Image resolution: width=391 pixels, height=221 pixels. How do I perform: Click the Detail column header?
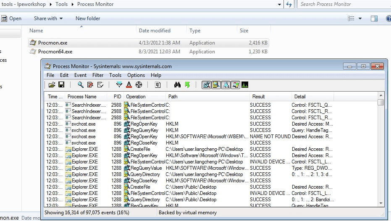point(312,97)
